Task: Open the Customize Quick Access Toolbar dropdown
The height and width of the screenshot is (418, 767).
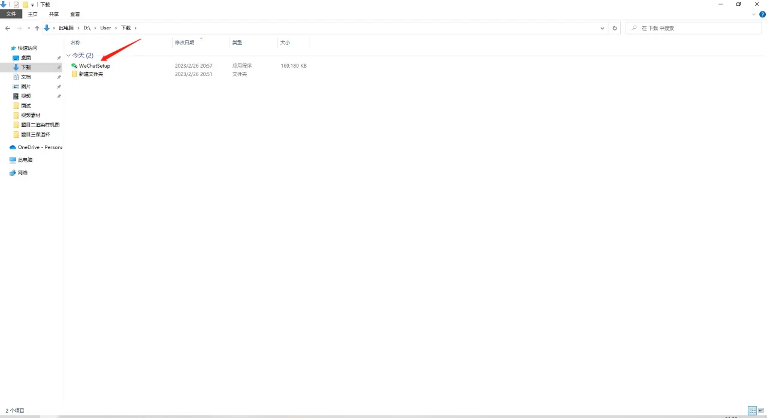Action: tap(32, 5)
